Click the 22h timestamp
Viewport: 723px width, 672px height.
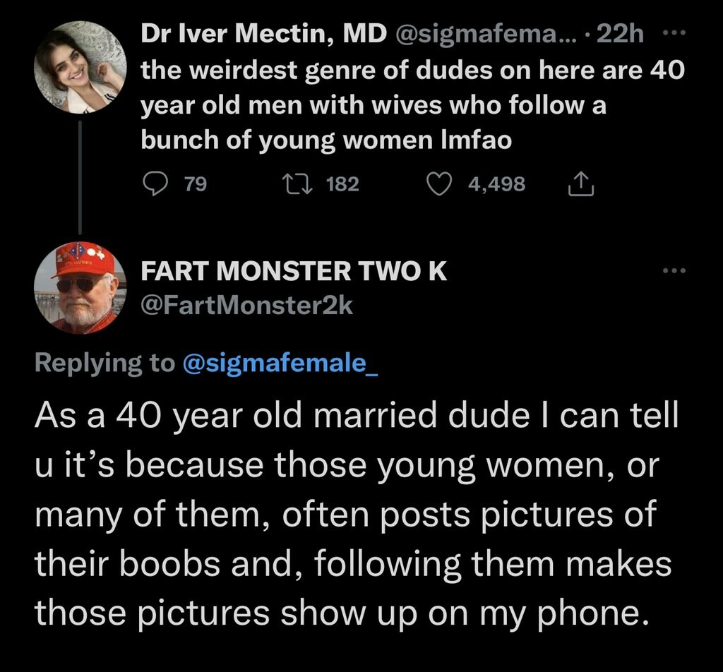point(619,34)
